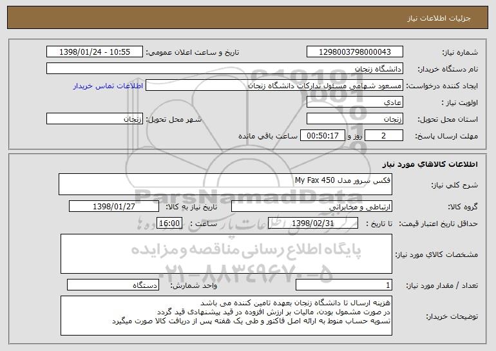Click the delivery province field زنجان
This screenshot has width=496, height=351.
354,119
